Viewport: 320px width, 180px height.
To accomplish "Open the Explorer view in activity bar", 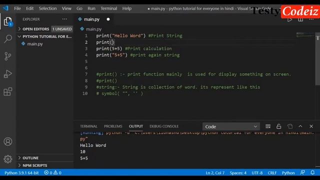I will click(x=8, y=21).
